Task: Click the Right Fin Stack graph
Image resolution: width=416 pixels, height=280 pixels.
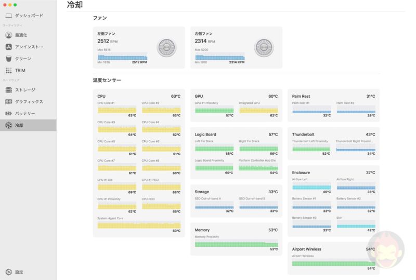Action: [x=258, y=148]
